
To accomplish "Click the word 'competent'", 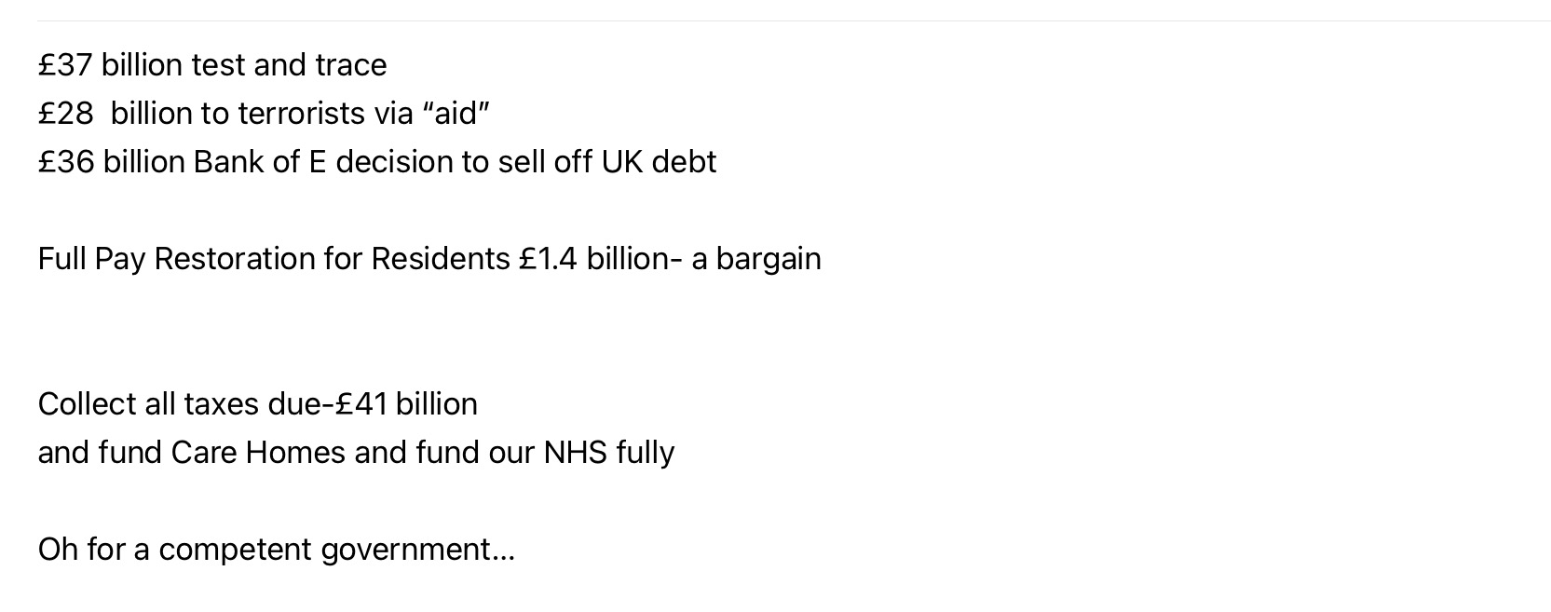I will (236, 551).
